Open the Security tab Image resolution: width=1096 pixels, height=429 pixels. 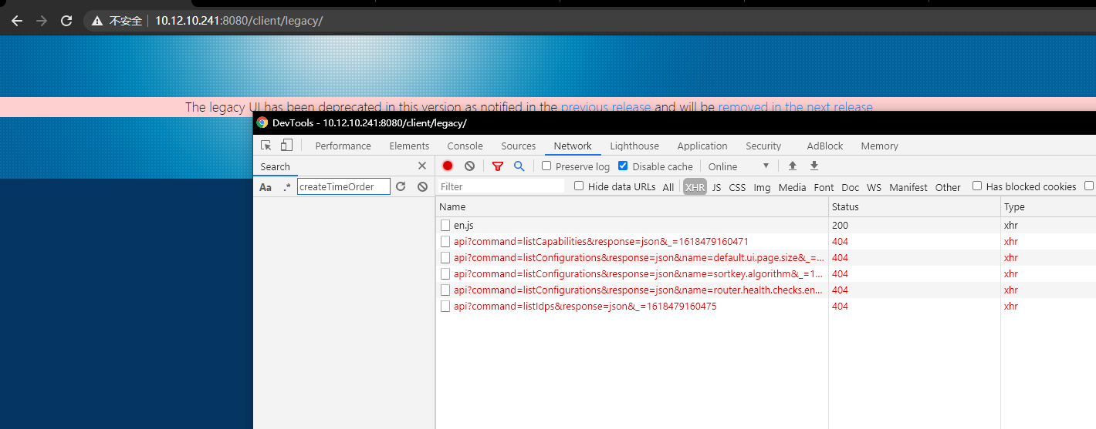click(763, 146)
